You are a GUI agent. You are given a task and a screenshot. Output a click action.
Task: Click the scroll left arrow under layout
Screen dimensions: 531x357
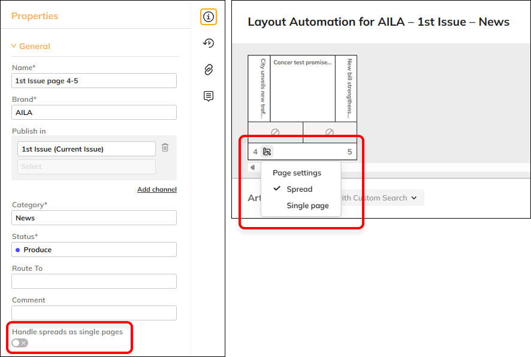click(252, 168)
